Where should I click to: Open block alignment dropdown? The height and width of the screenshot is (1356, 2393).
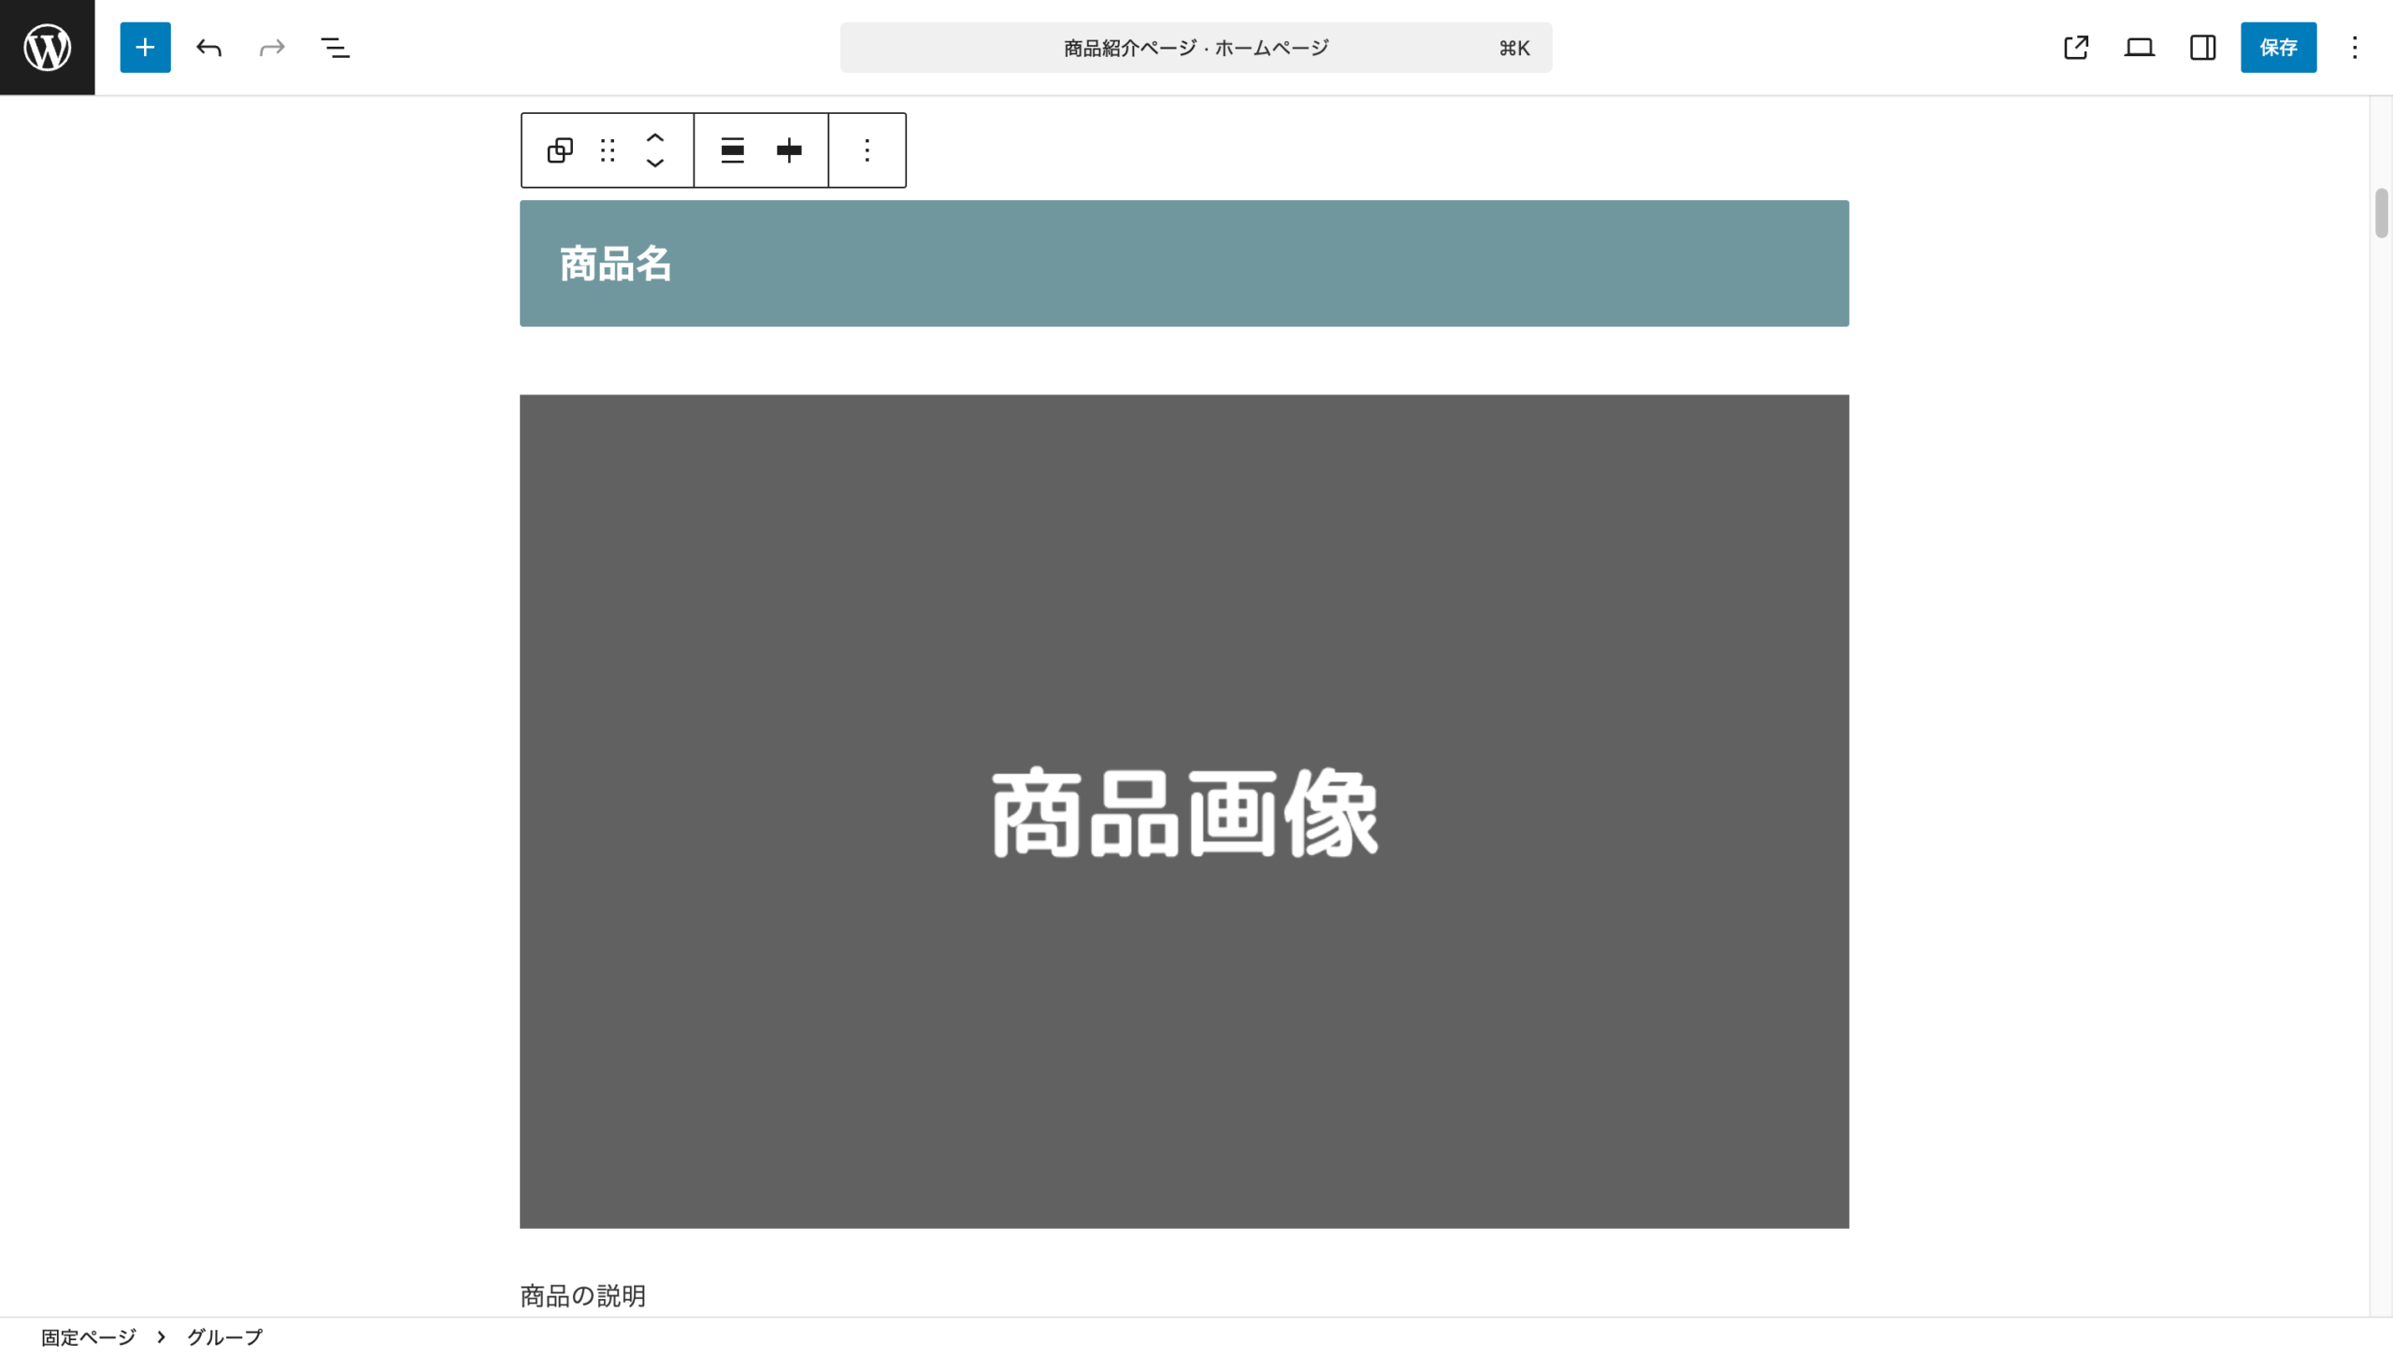pyautogui.click(x=732, y=150)
